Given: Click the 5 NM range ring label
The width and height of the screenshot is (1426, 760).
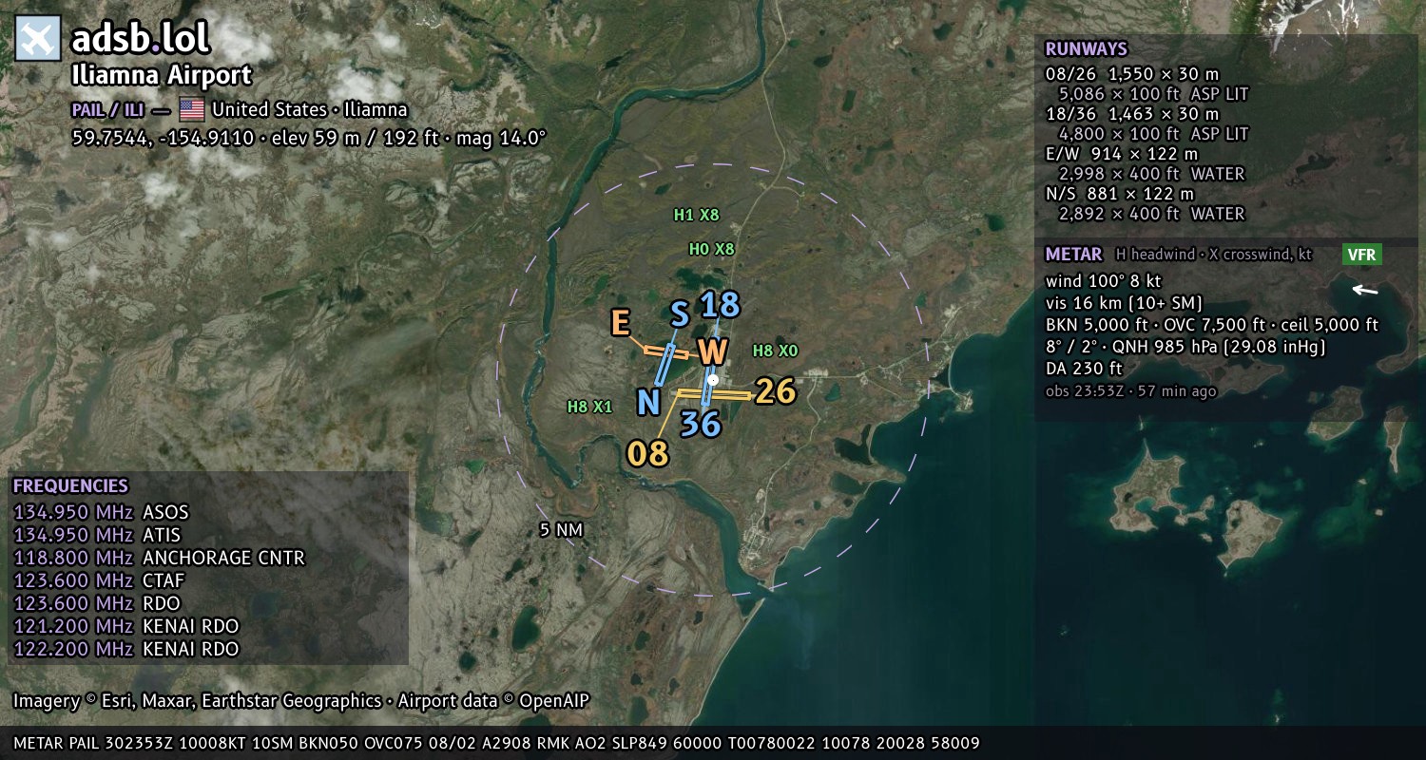Looking at the screenshot, I should pyautogui.click(x=559, y=530).
